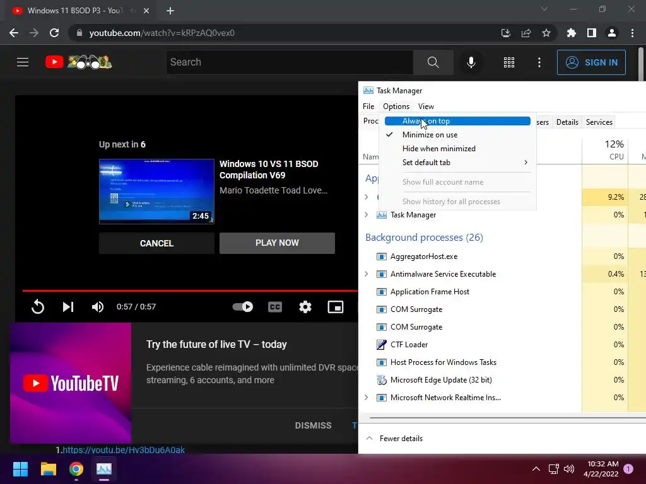Click the Options menu in Task Manager
646x484 pixels.
click(396, 107)
